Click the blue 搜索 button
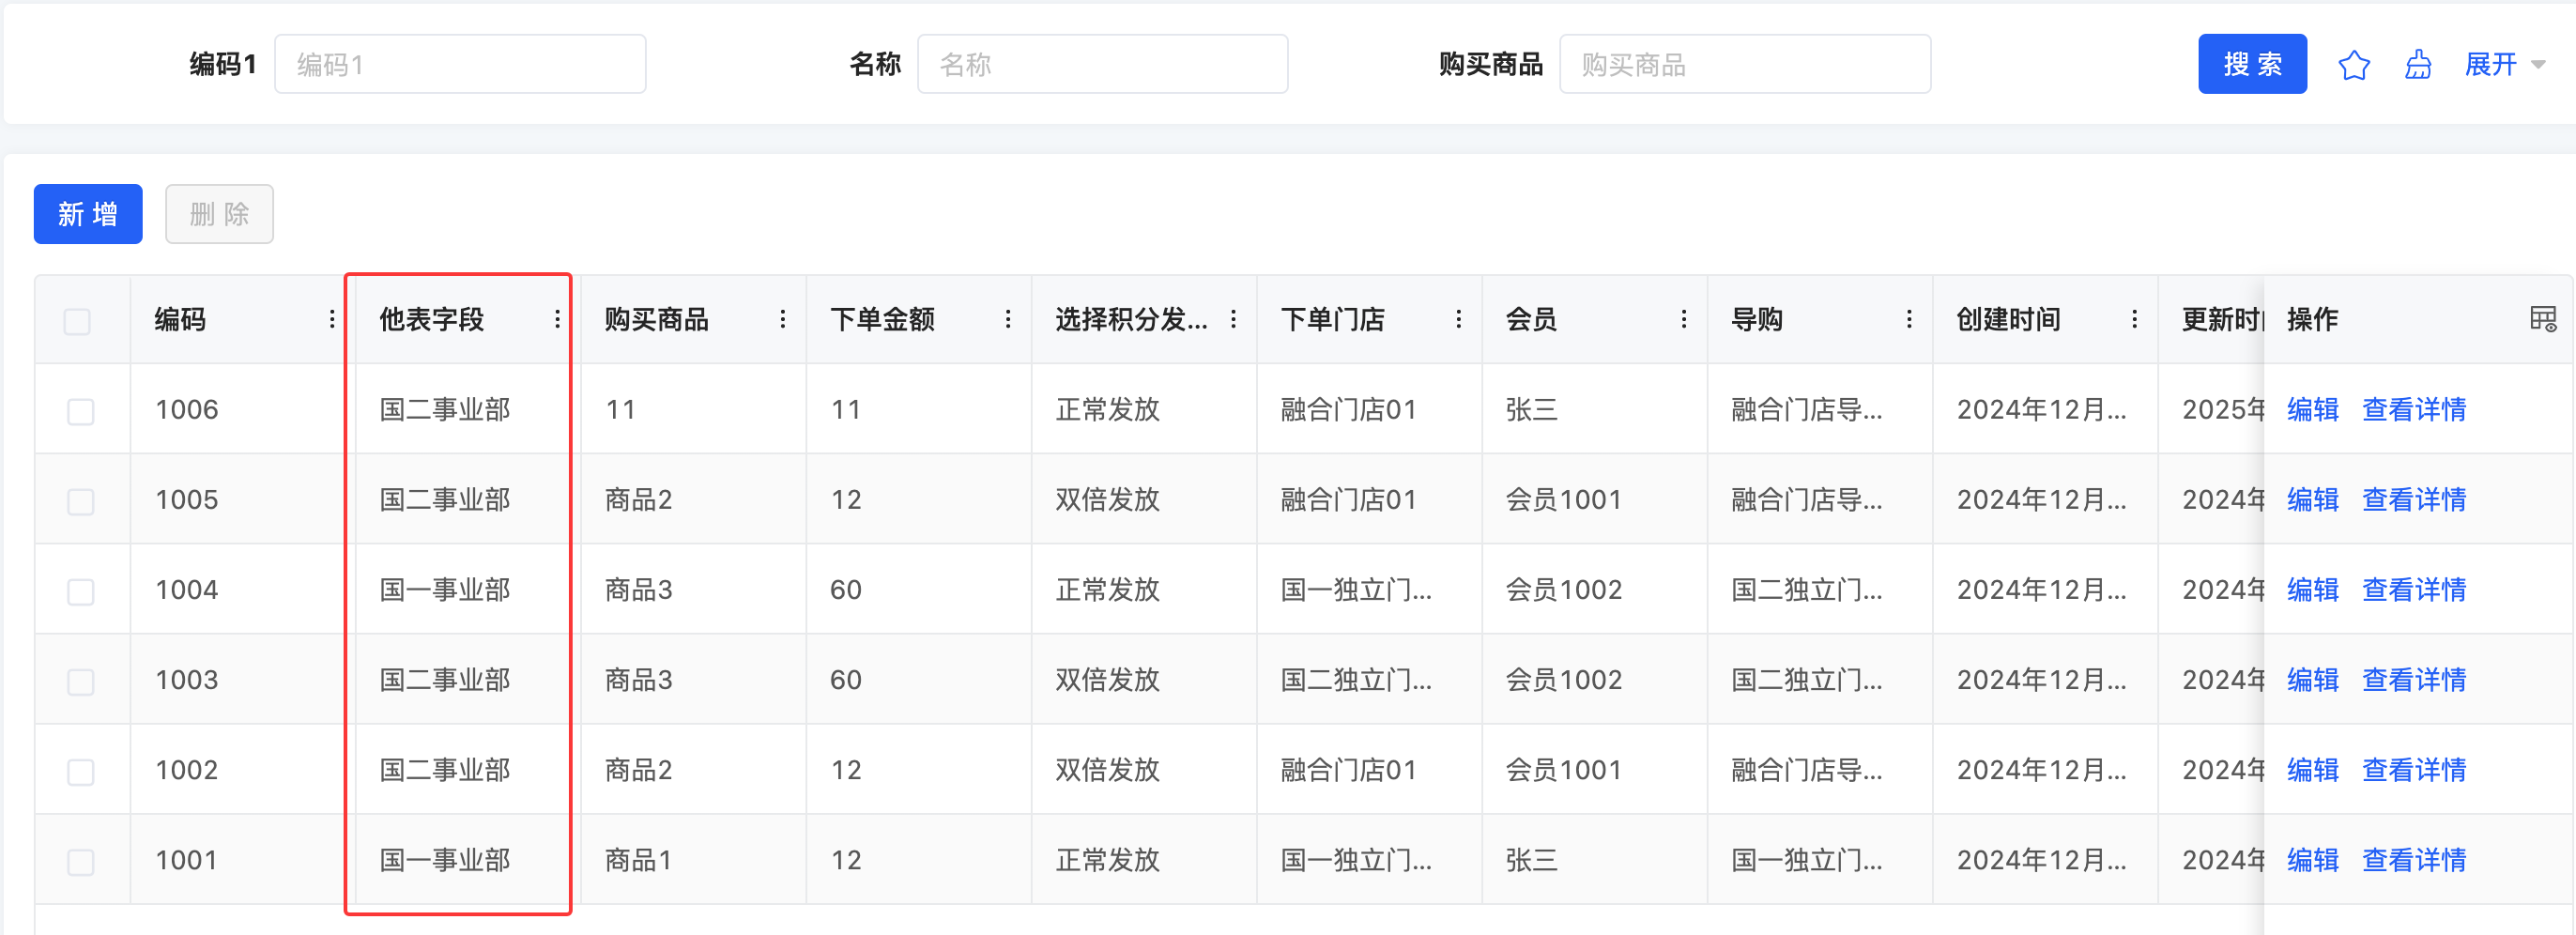The image size is (2576, 935). point(2251,65)
